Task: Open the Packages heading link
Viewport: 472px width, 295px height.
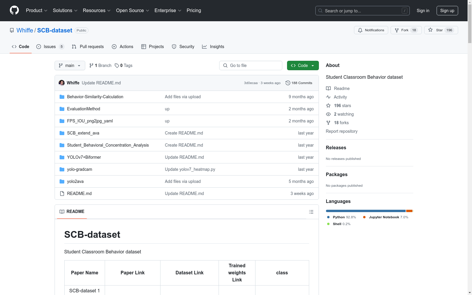Action: pos(337,174)
